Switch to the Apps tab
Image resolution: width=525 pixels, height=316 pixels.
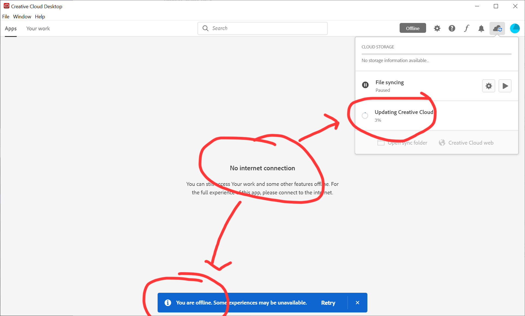pyautogui.click(x=11, y=28)
